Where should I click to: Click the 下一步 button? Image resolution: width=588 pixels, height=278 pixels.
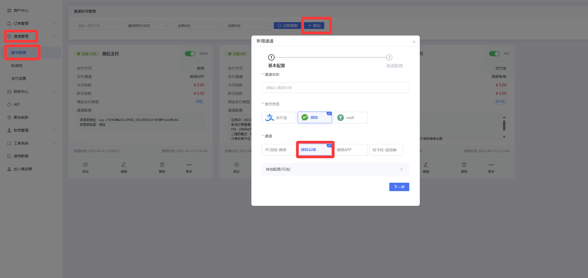click(399, 187)
